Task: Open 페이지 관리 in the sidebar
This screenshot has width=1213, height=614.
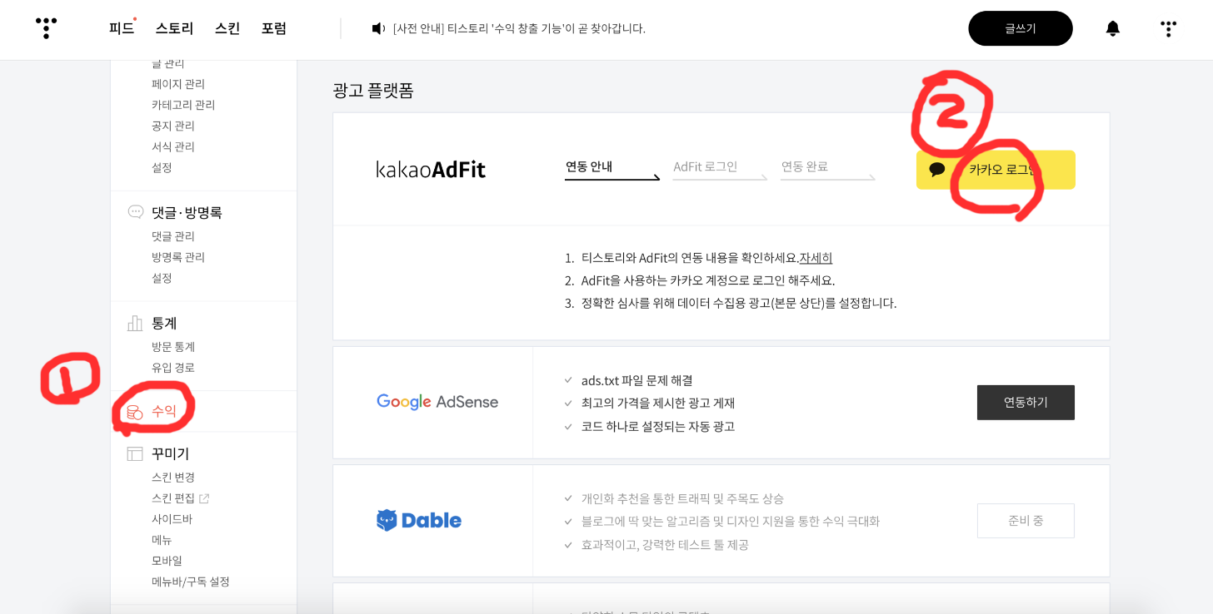Action: click(178, 84)
